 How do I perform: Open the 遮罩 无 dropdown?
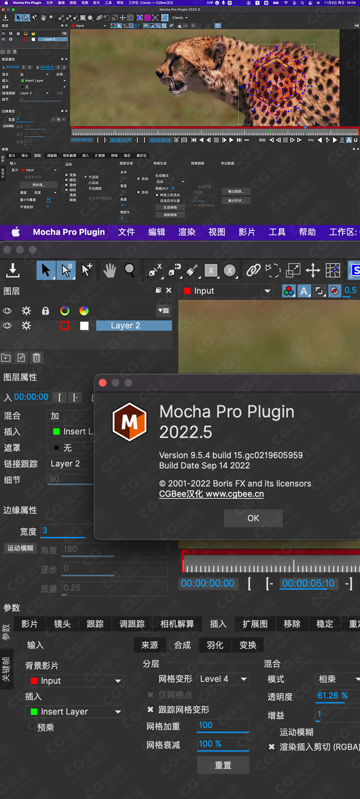click(71, 448)
